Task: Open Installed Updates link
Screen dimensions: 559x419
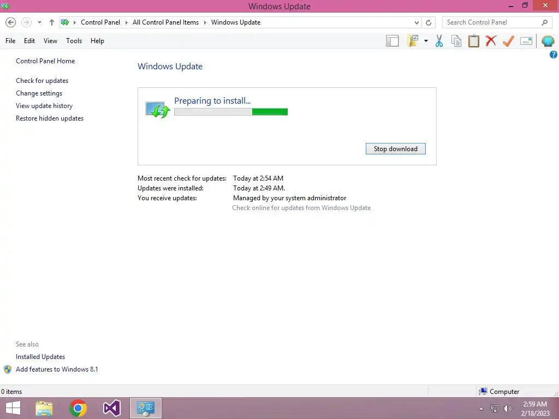Action: coord(40,357)
